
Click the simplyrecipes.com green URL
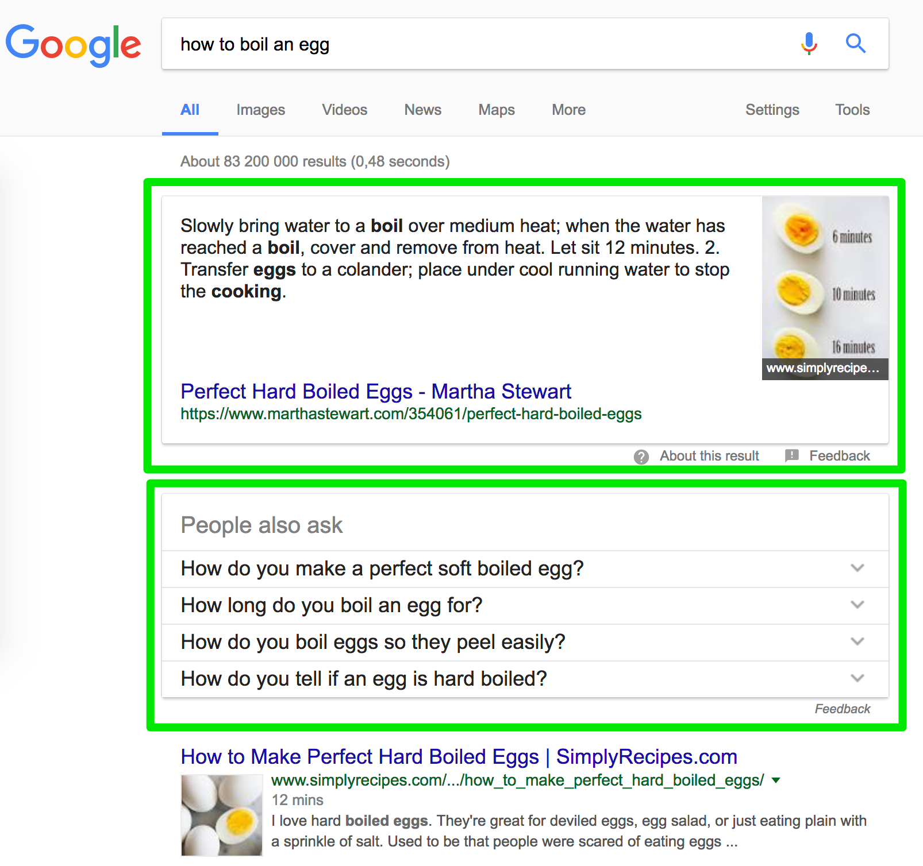(518, 780)
